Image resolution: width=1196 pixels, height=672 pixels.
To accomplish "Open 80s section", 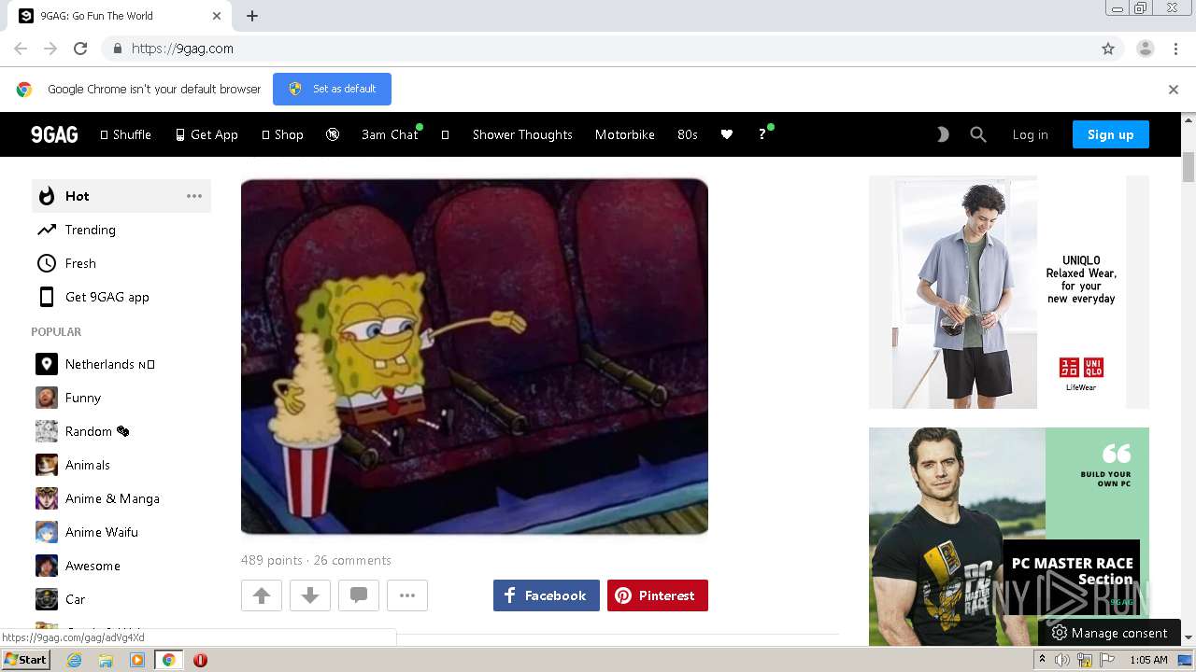I will click(x=688, y=134).
